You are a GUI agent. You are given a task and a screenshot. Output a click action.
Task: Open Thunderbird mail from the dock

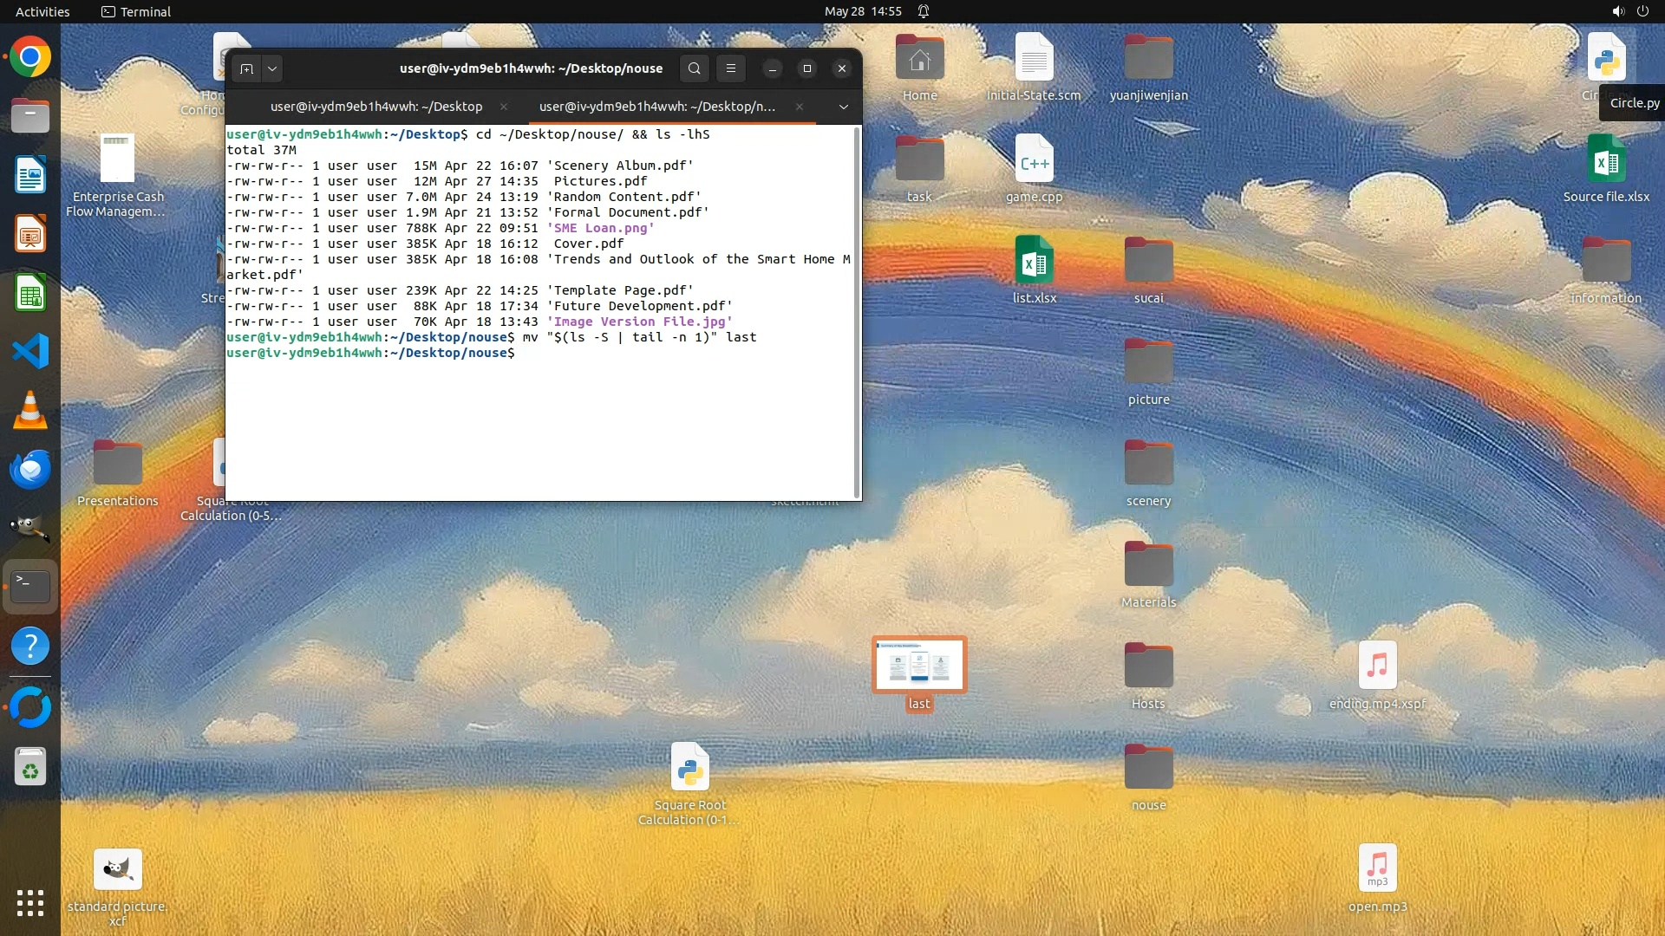[x=30, y=469]
